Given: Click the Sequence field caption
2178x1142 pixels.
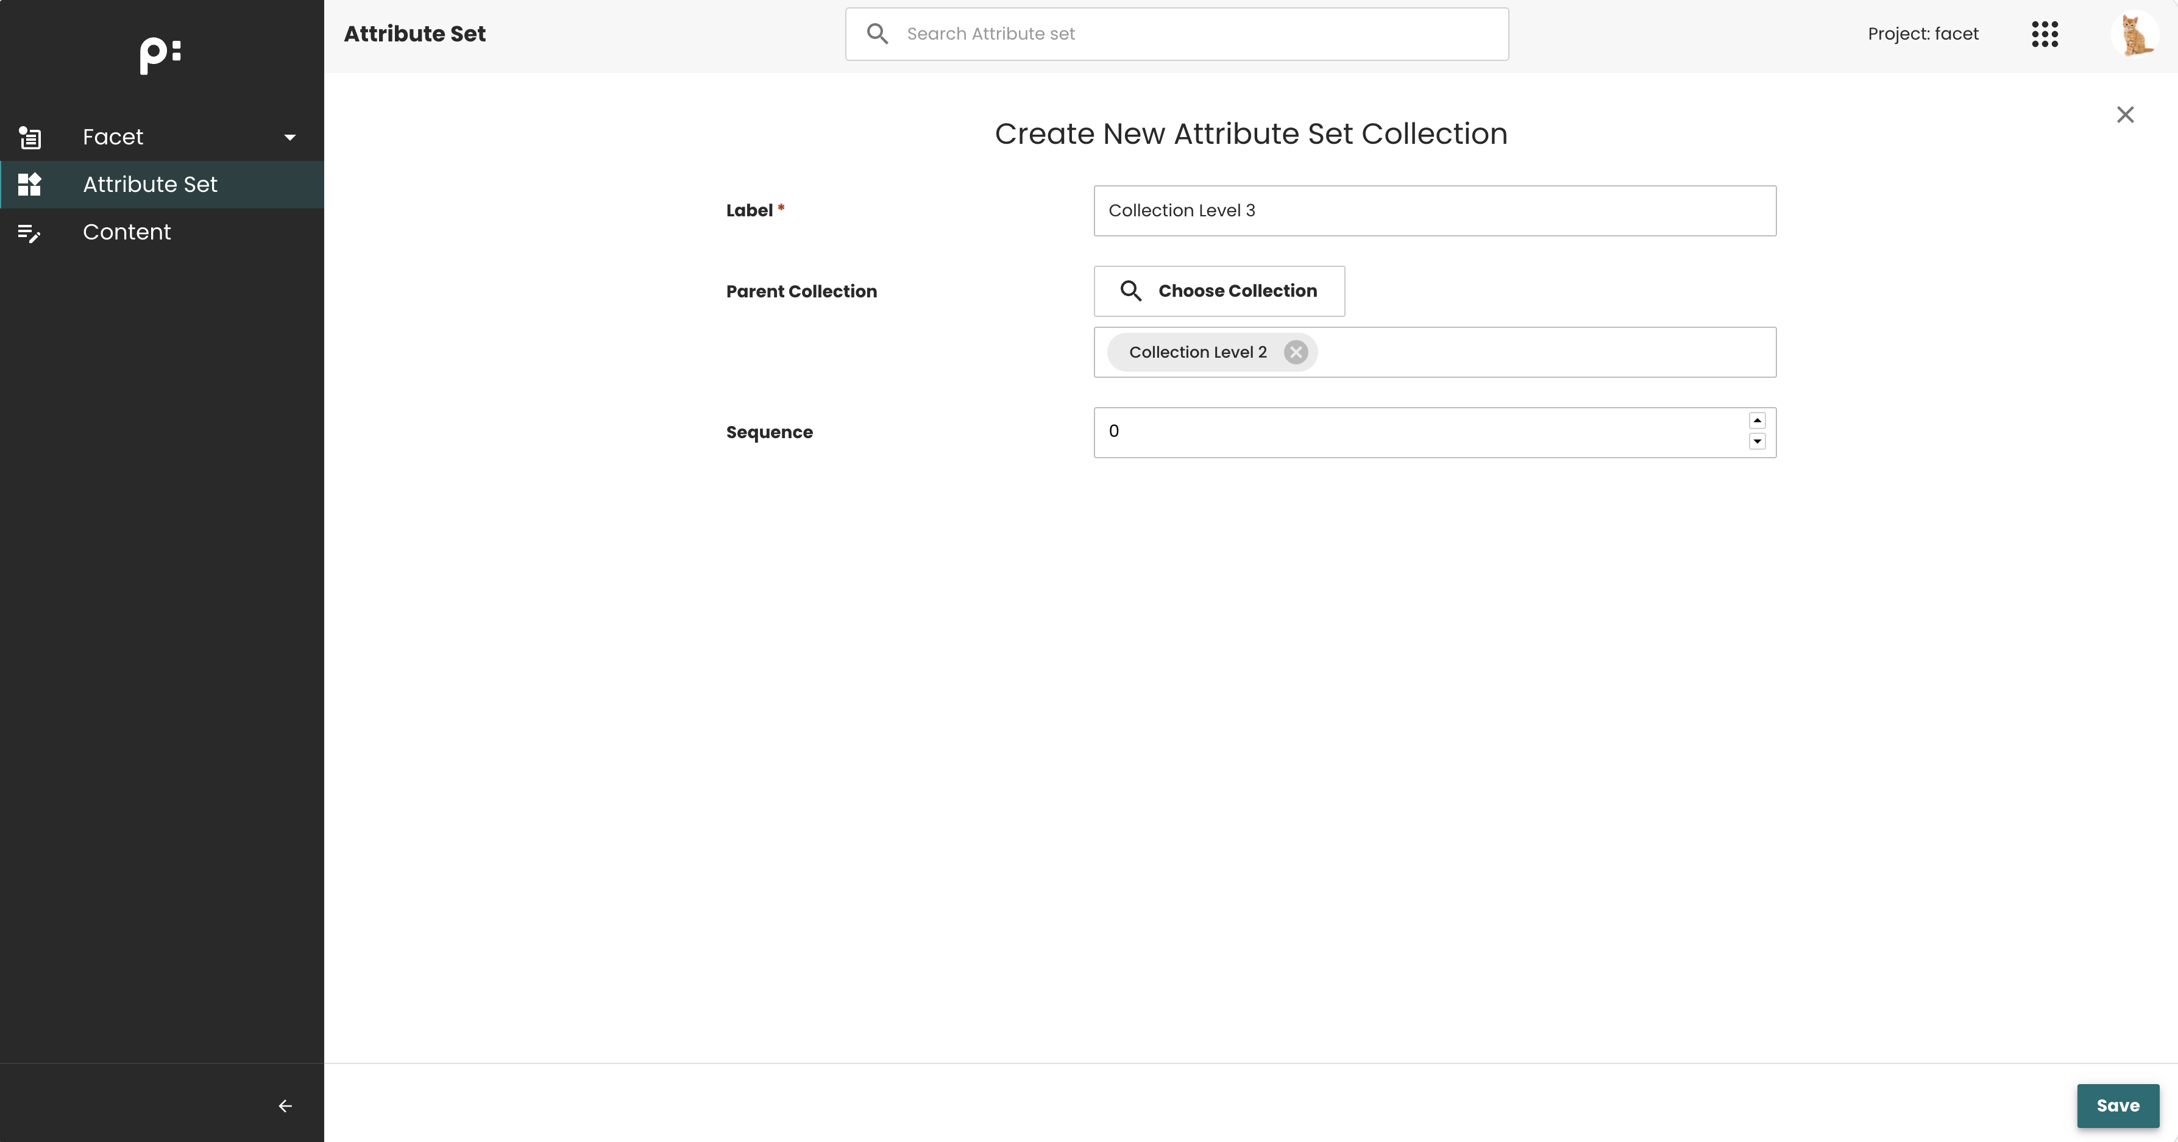Looking at the screenshot, I should [770, 433].
